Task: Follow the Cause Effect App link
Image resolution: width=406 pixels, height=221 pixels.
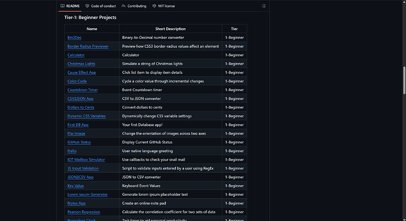Action: [82, 72]
